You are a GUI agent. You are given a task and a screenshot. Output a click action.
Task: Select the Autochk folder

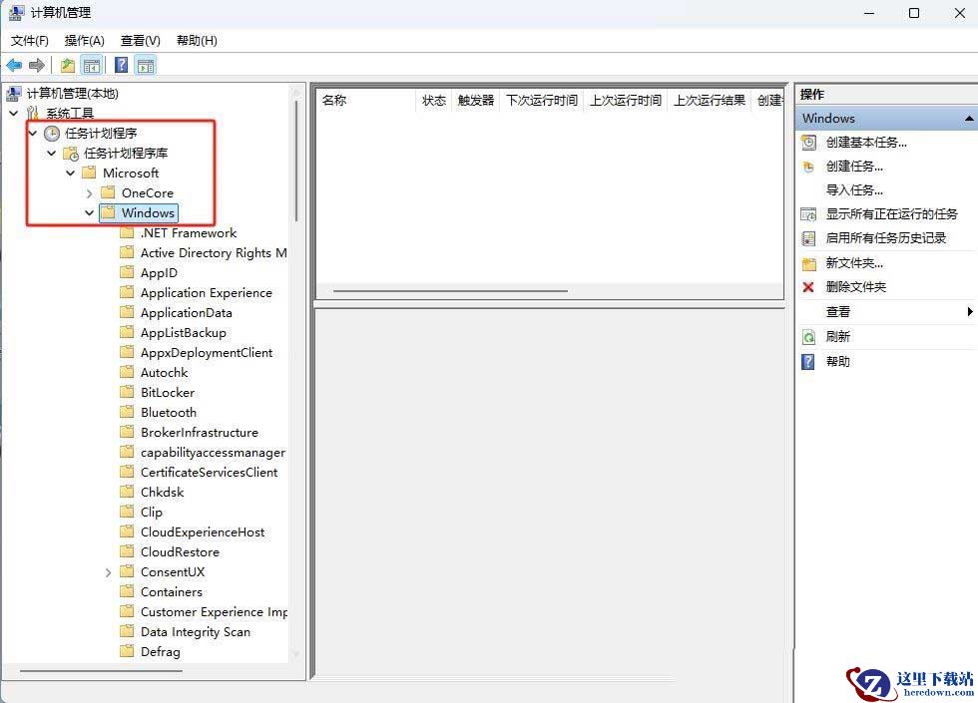164,373
